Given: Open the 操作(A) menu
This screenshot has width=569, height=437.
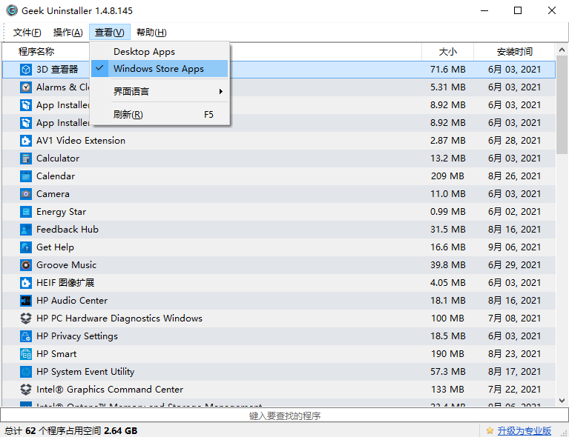Looking at the screenshot, I should click(68, 33).
